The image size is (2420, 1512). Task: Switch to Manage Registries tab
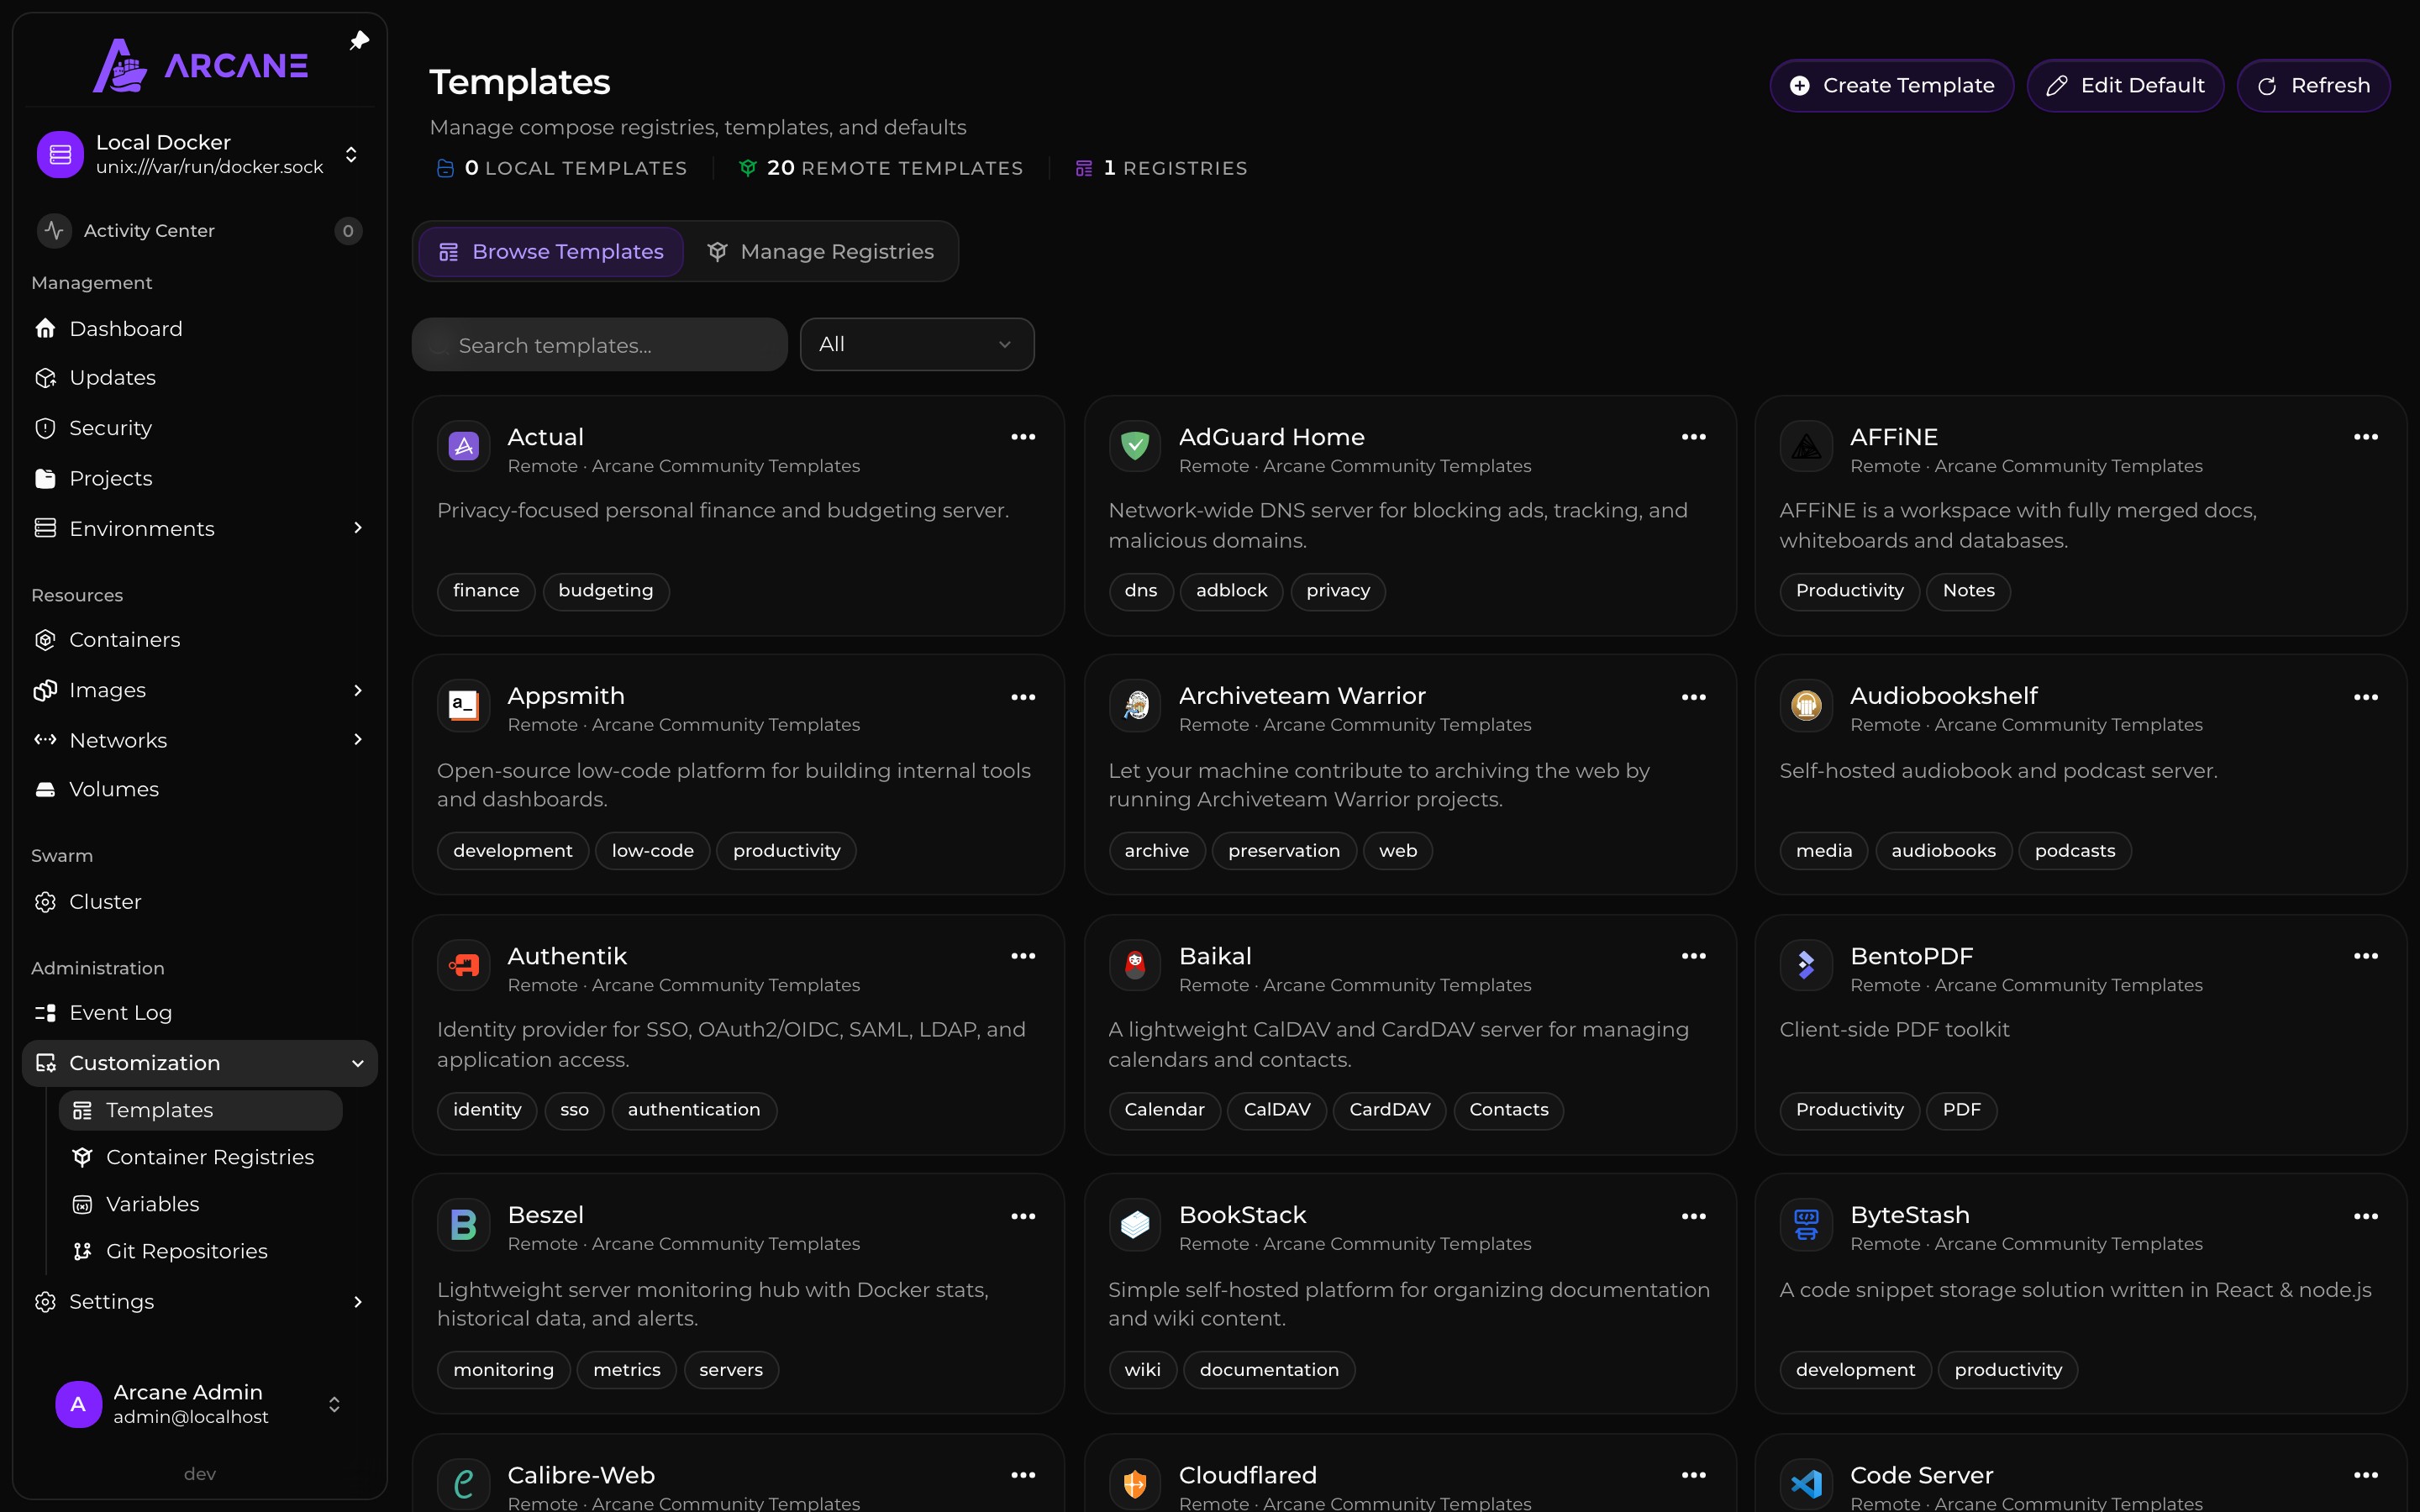click(x=820, y=252)
